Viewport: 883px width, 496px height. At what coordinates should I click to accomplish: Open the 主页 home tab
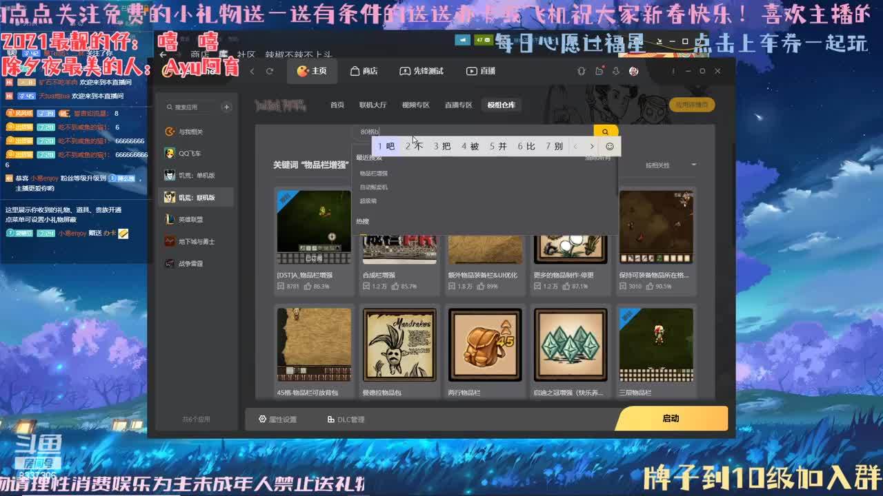pos(312,71)
